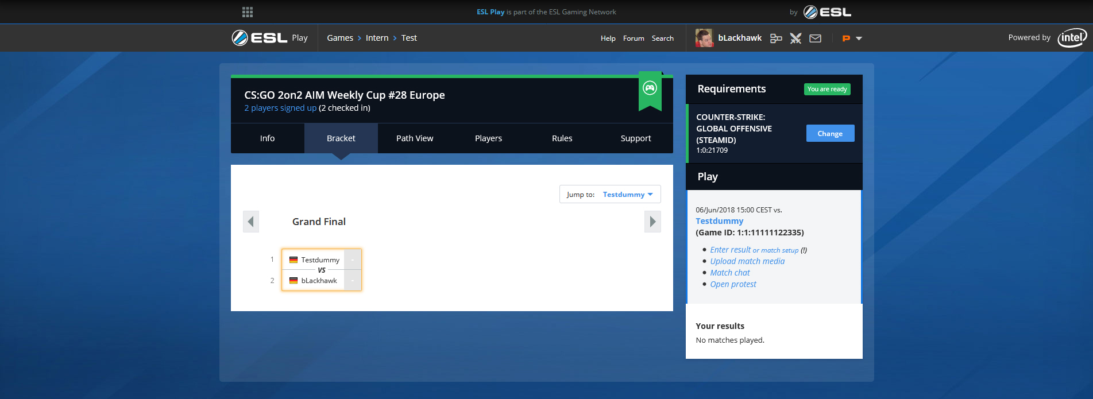Click the ESL Play network link
Image resolution: width=1093 pixels, height=399 pixels.
491,12
